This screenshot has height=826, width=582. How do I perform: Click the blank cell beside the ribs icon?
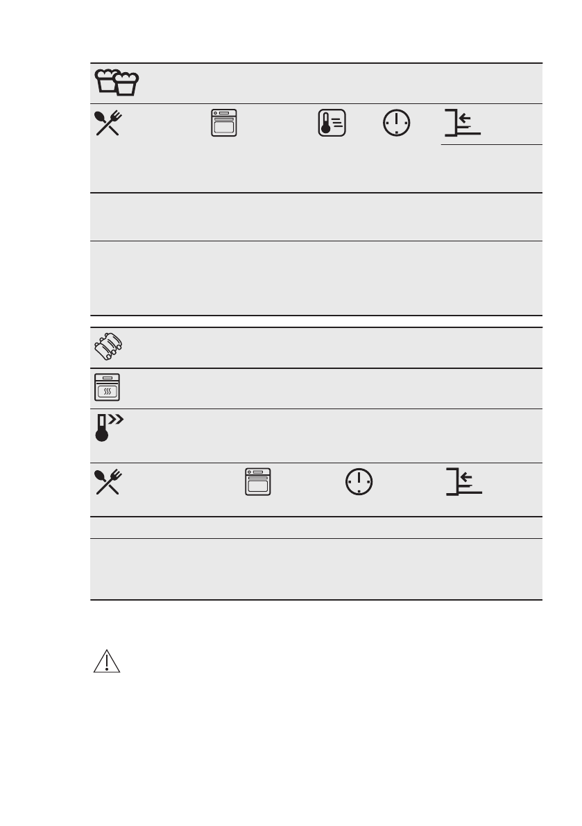(x=333, y=347)
